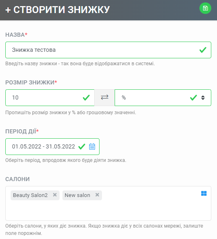Remove the Beauty Salon2 tag

click(x=55, y=195)
